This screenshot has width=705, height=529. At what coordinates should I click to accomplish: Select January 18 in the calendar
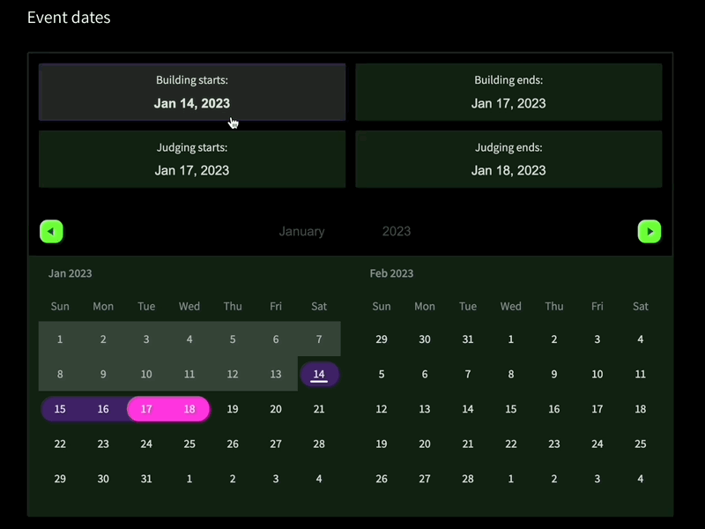(189, 409)
